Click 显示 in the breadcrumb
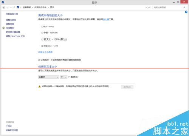Image resolution: width=189 pixels, height=136 pixels. click(52, 8)
